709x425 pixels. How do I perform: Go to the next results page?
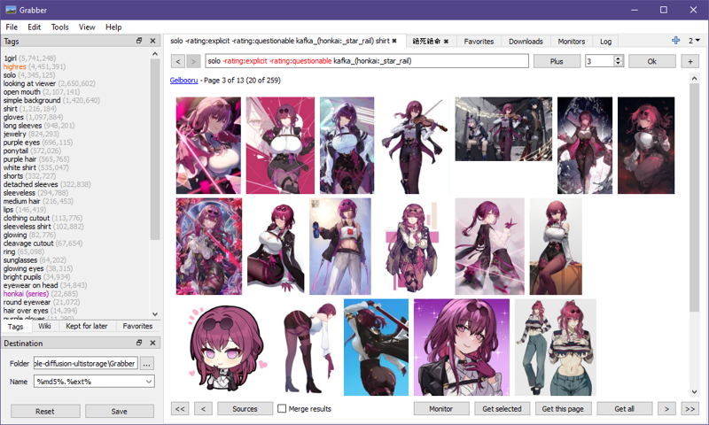click(666, 408)
